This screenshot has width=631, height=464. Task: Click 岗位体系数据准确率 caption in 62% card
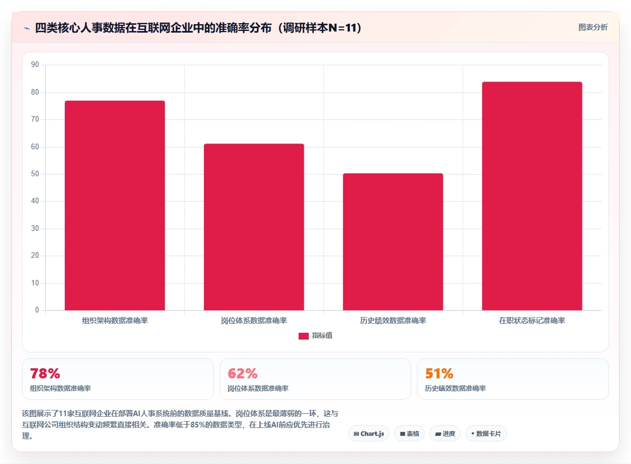click(258, 388)
